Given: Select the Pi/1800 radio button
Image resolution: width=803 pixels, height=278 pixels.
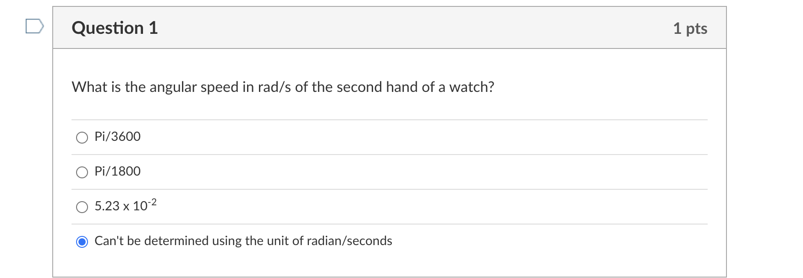Looking at the screenshot, I should (x=82, y=172).
